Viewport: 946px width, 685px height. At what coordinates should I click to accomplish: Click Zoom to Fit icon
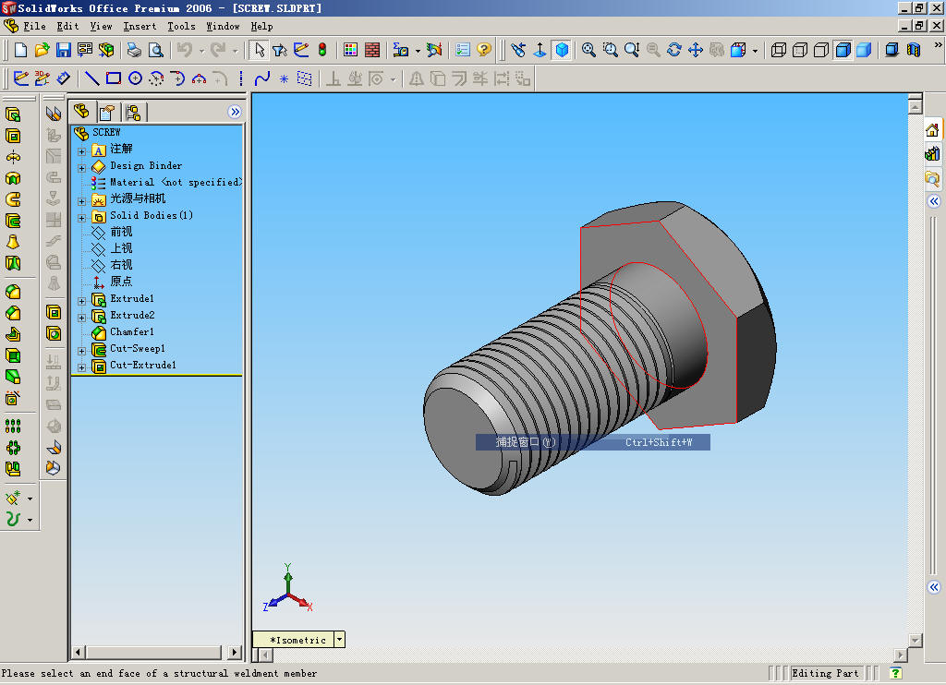click(588, 50)
